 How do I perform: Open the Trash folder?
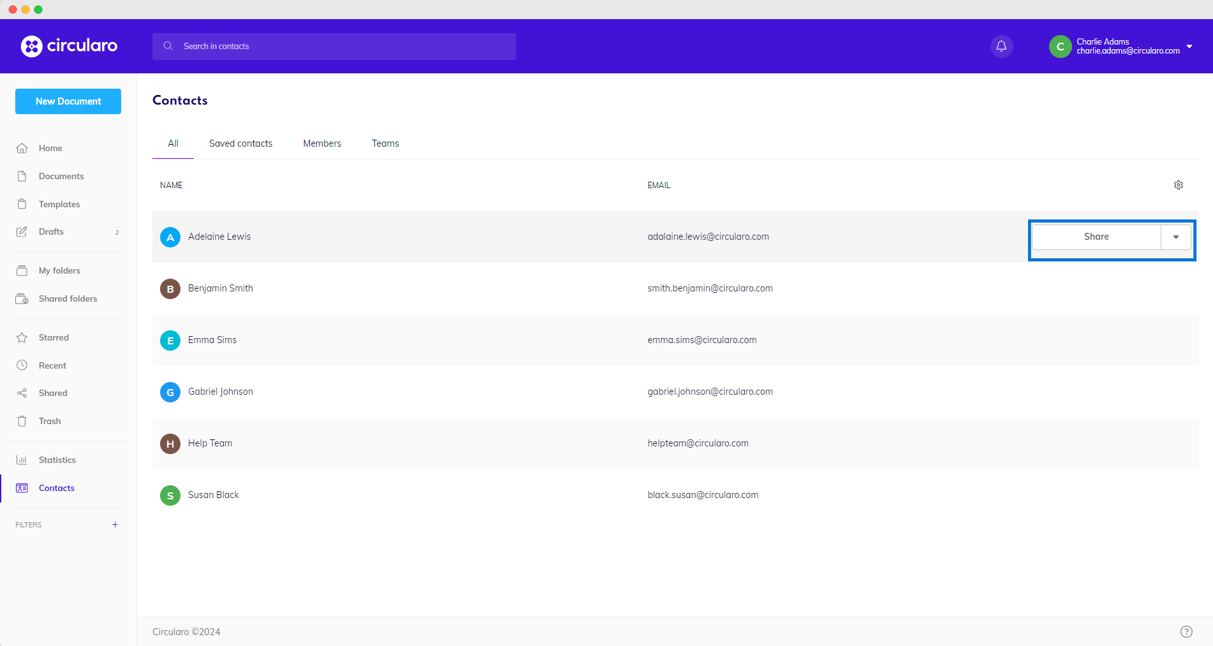(50, 421)
